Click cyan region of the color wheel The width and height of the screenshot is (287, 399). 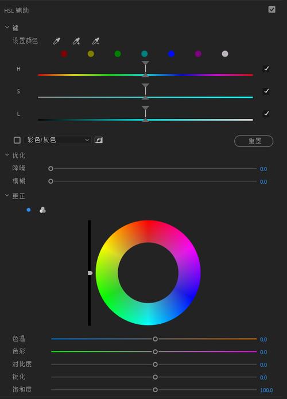point(148,315)
